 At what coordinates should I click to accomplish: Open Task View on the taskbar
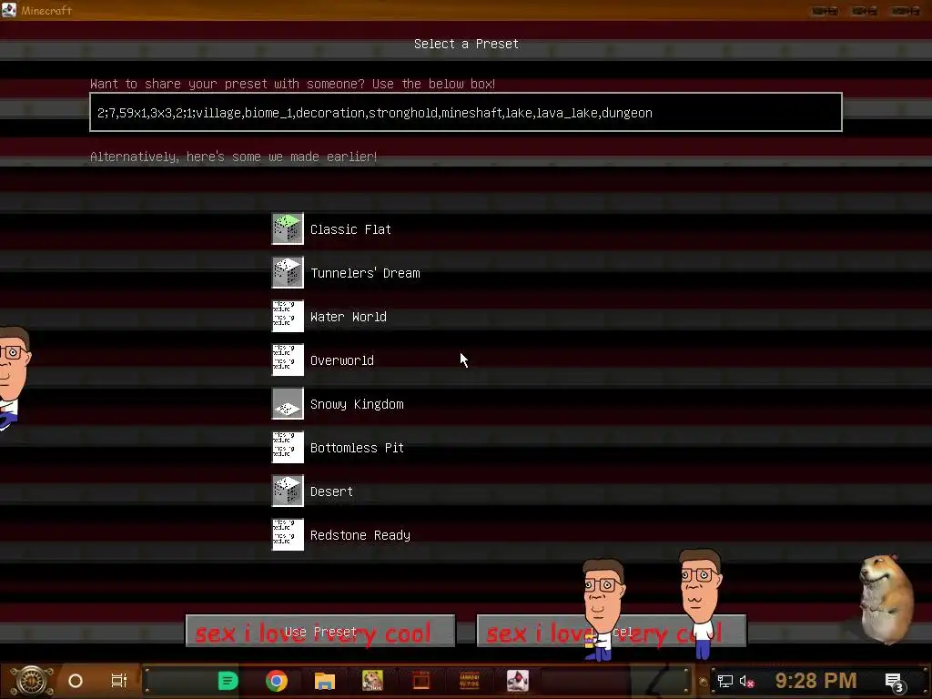[x=119, y=681]
